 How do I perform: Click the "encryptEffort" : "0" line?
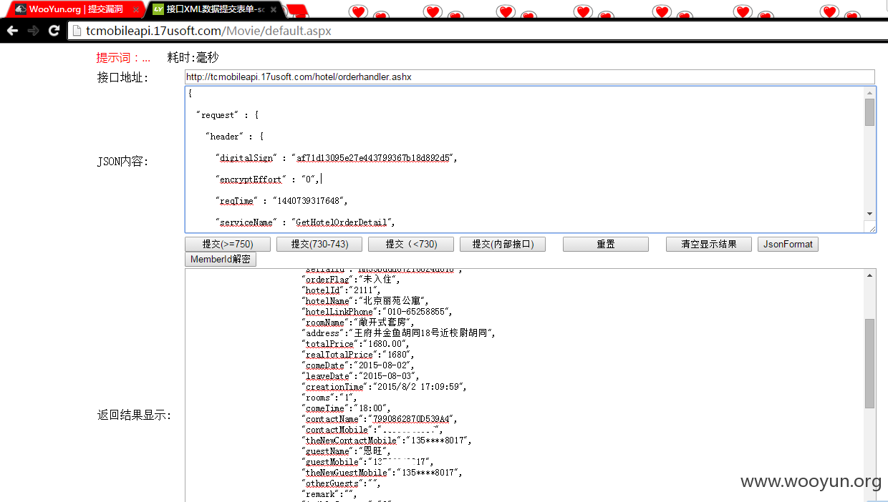tap(267, 179)
